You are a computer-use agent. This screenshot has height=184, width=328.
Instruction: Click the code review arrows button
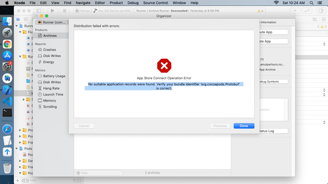307,11
